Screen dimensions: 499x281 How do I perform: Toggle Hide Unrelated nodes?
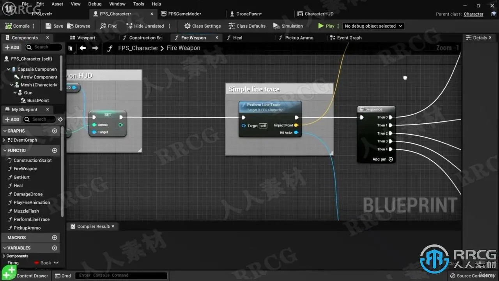point(145,26)
